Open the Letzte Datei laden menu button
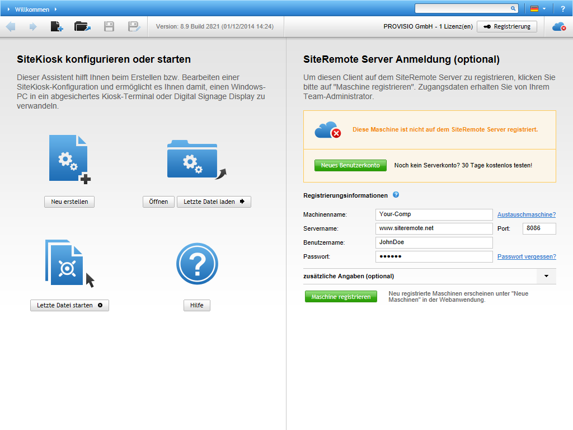 coord(214,202)
